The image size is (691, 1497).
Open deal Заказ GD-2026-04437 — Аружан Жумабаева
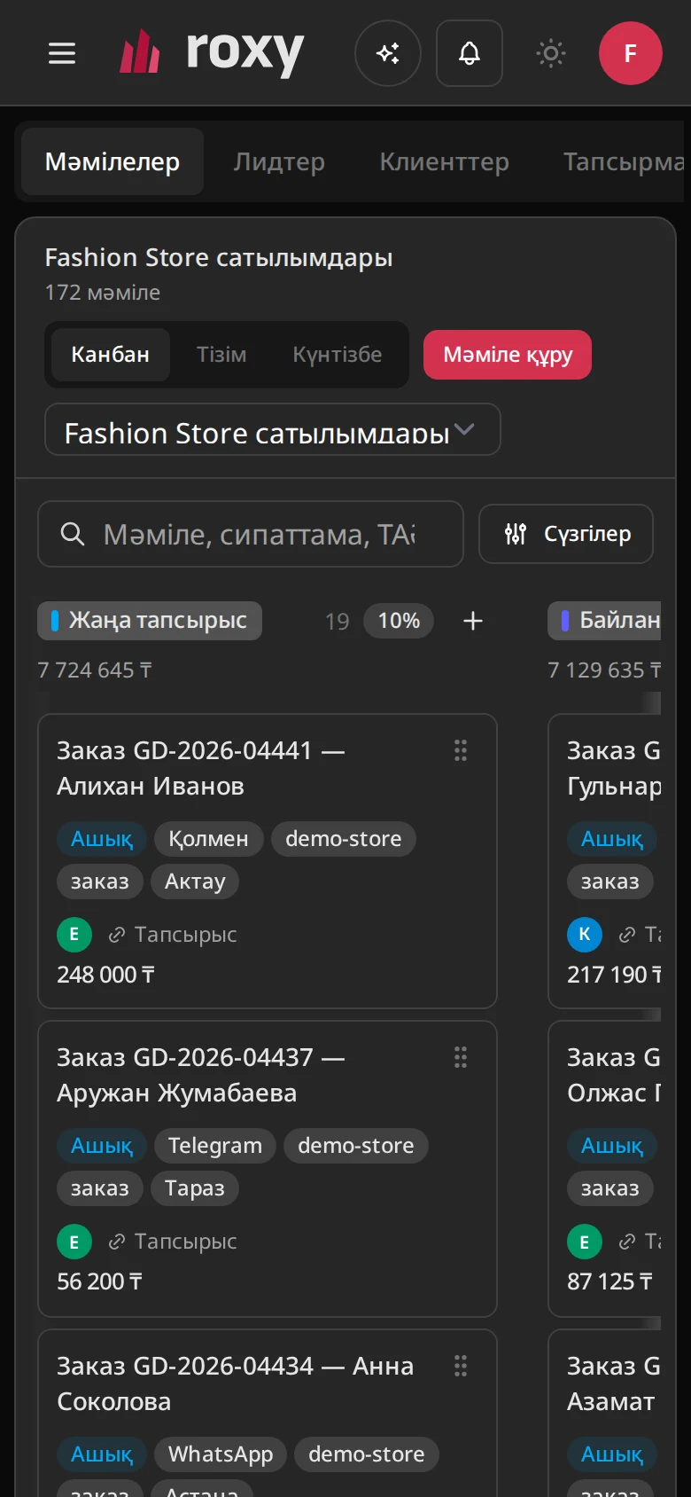201,1075
